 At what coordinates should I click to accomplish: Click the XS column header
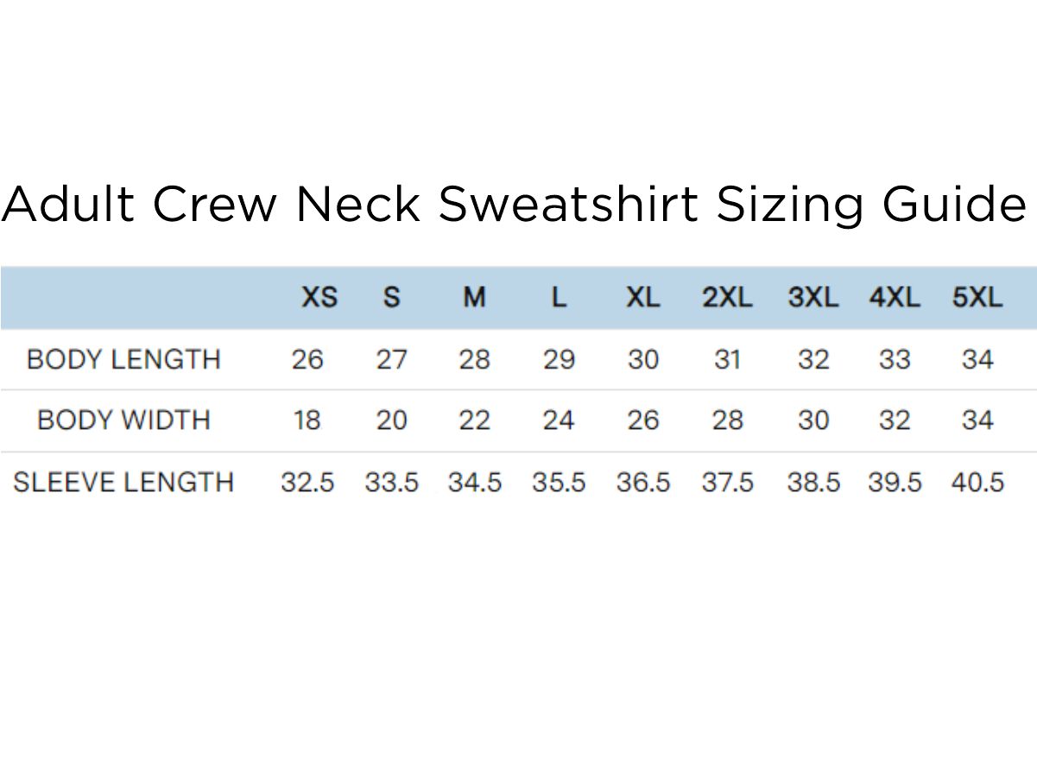(x=319, y=298)
